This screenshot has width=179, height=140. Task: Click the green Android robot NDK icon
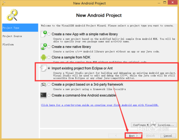[44, 57]
